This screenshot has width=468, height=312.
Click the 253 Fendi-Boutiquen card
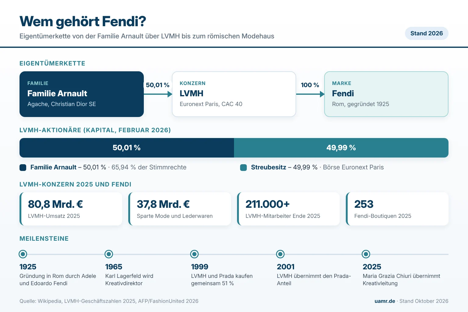397,209
